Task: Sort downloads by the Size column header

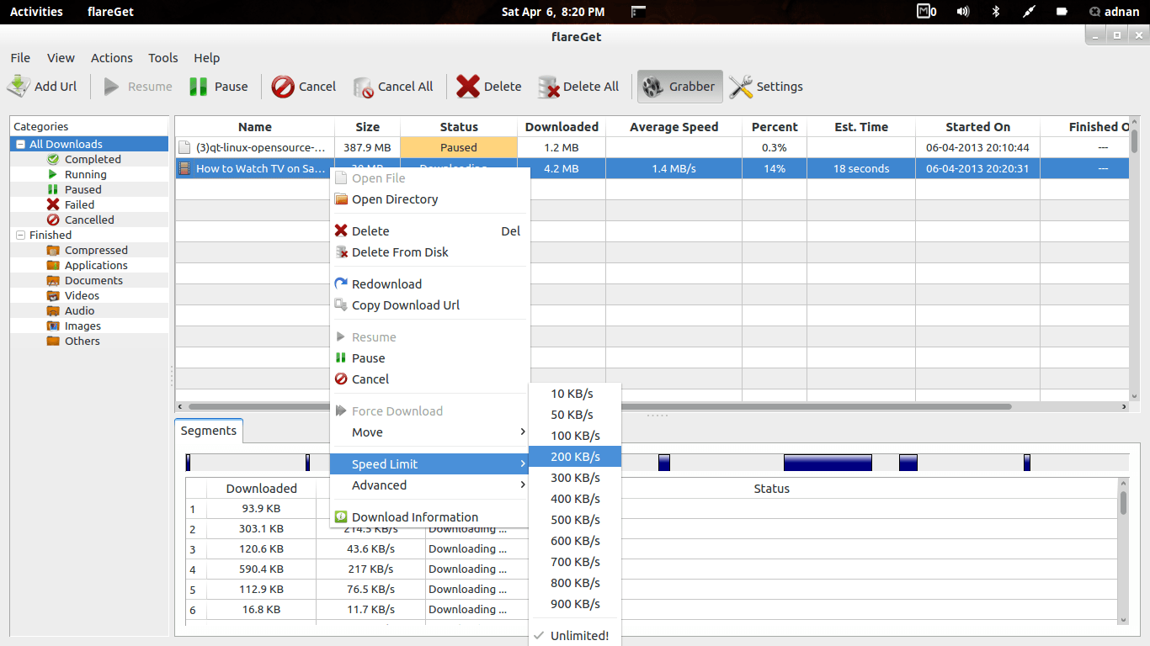Action: pos(367,127)
